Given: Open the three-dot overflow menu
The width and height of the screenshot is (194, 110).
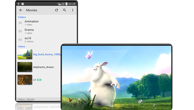Looking at the screenshot, I should tap(73, 10).
